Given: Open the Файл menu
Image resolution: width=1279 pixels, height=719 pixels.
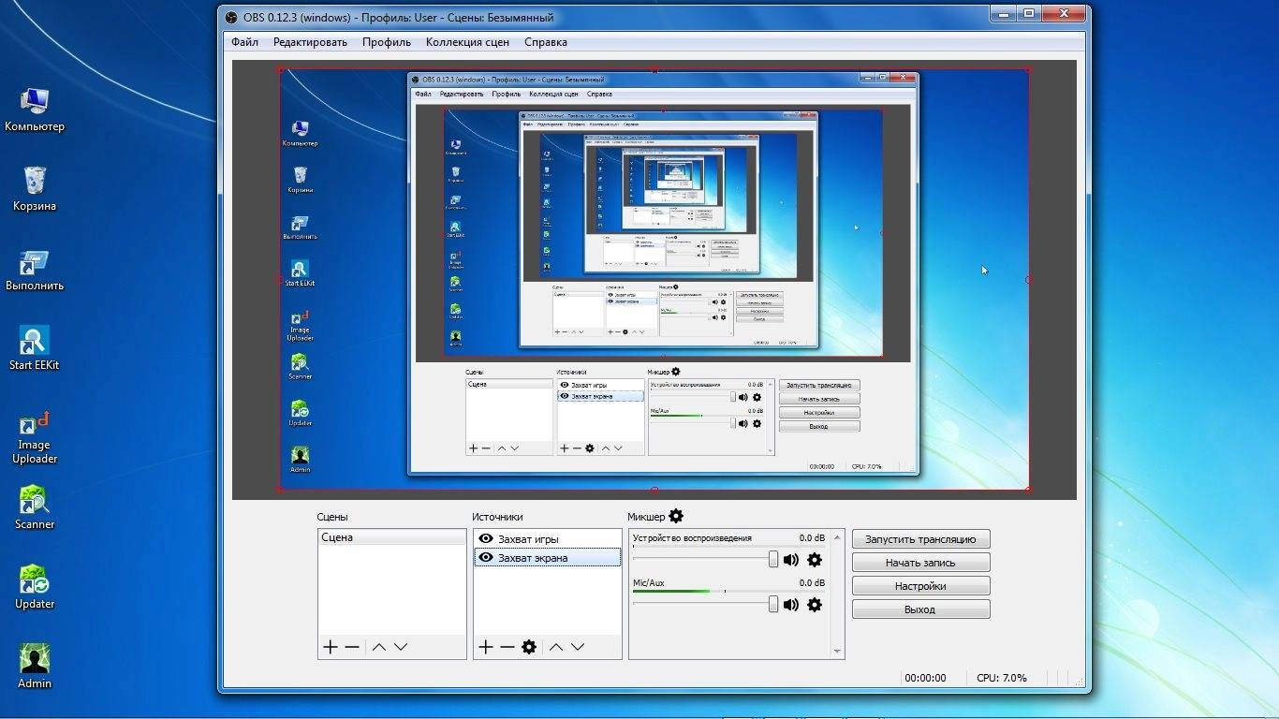Looking at the screenshot, I should [245, 42].
